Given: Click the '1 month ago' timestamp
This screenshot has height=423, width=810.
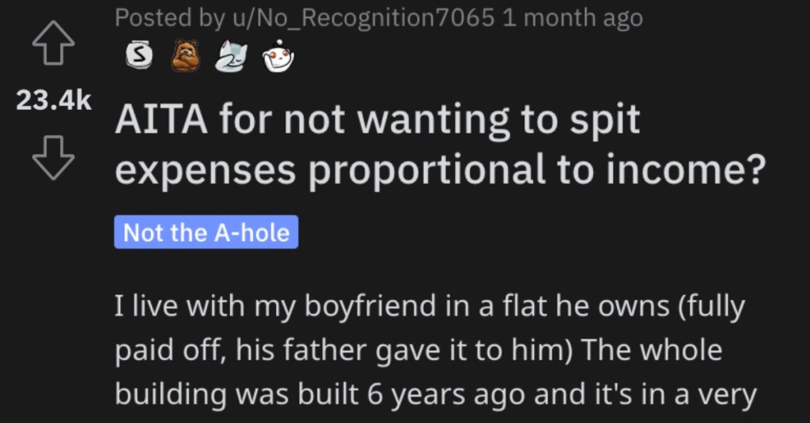Looking at the screenshot, I should coord(573,18).
